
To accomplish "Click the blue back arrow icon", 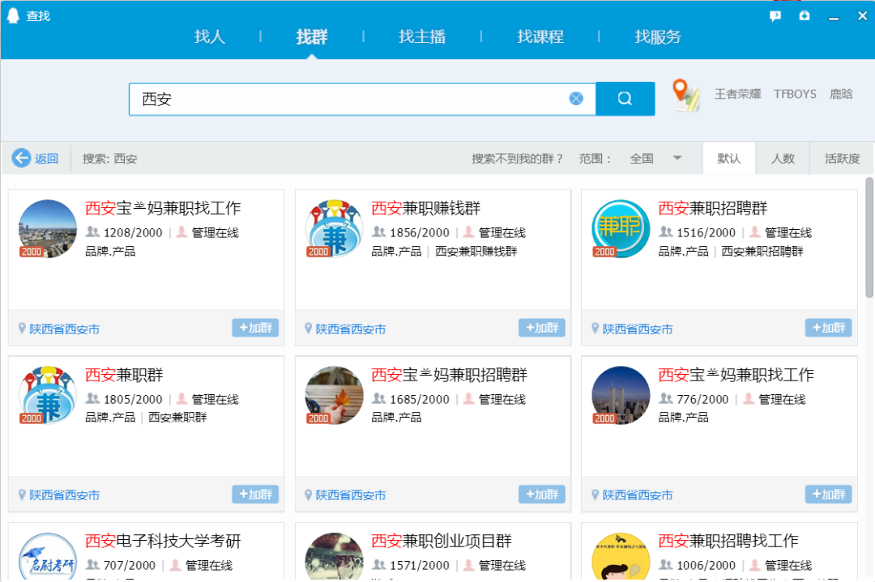I will click(x=21, y=159).
